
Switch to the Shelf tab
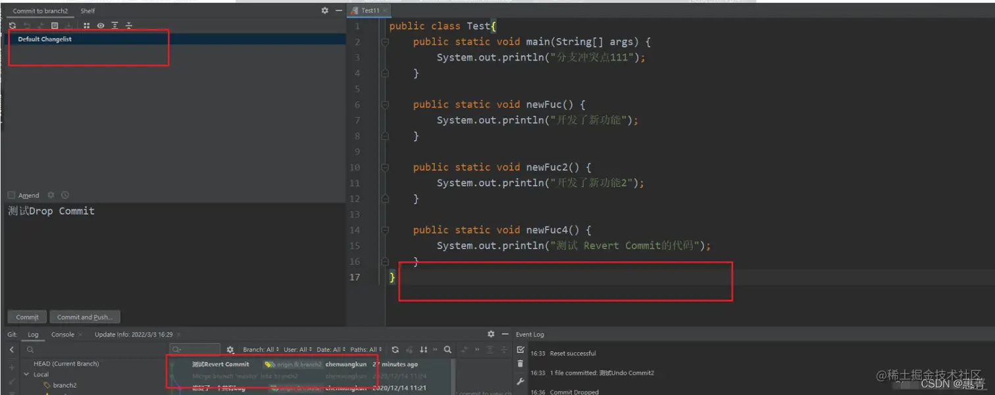(88, 11)
